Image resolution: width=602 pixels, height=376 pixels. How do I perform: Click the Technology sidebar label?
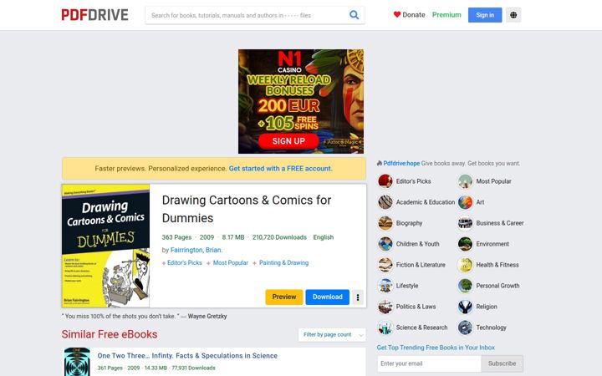(x=491, y=328)
